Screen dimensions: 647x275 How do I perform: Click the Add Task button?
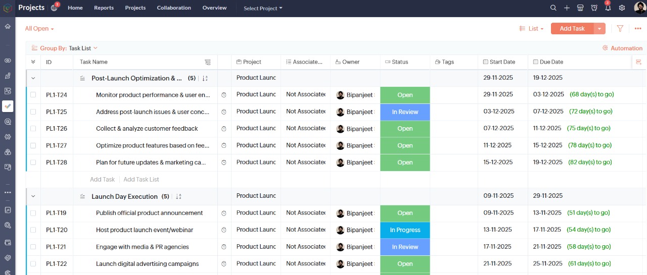tap(572, 29)
